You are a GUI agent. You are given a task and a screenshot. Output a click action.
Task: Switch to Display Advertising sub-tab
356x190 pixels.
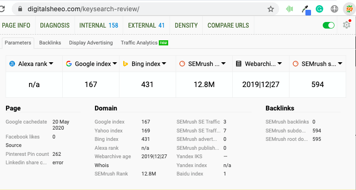coord(91,43)
